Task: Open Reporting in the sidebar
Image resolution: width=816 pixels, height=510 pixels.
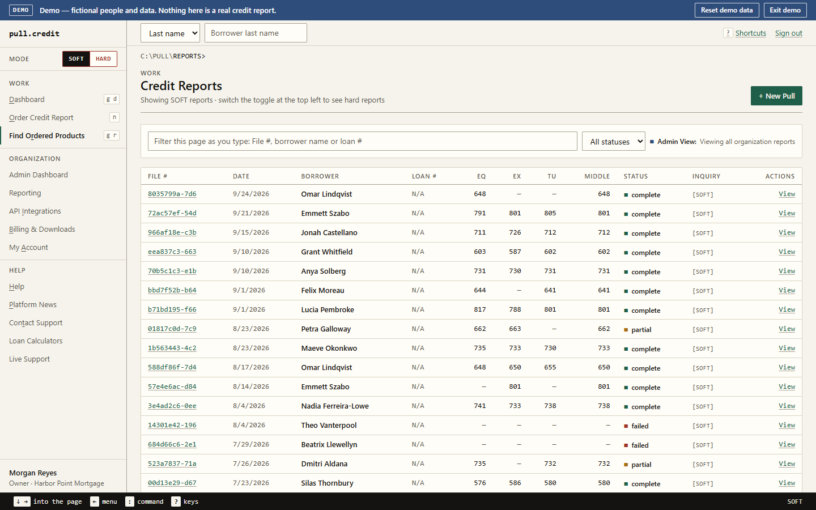Action: (25, 193)
